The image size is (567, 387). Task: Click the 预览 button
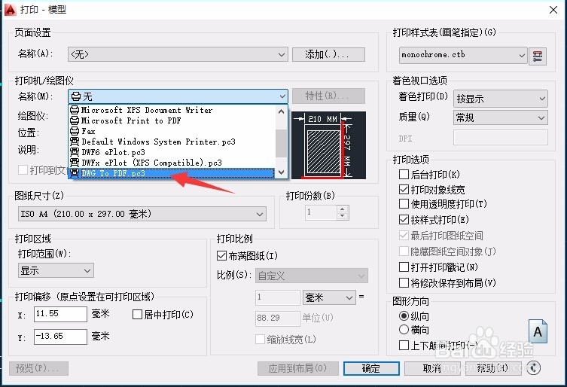click(x=38, y=368)
